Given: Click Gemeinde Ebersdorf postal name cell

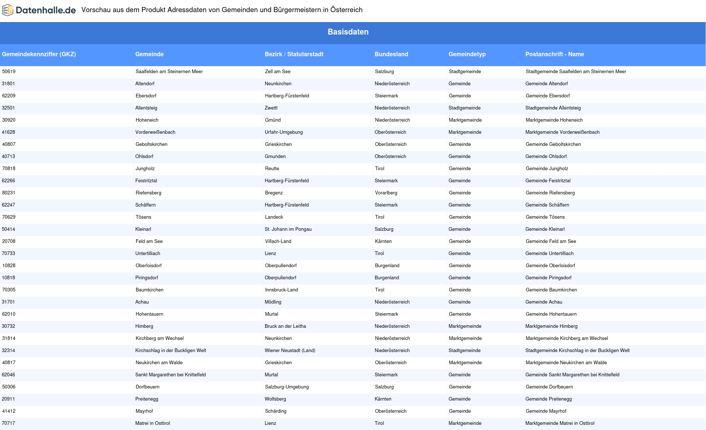Looking at the screenshot, I should tap(614, 96).
